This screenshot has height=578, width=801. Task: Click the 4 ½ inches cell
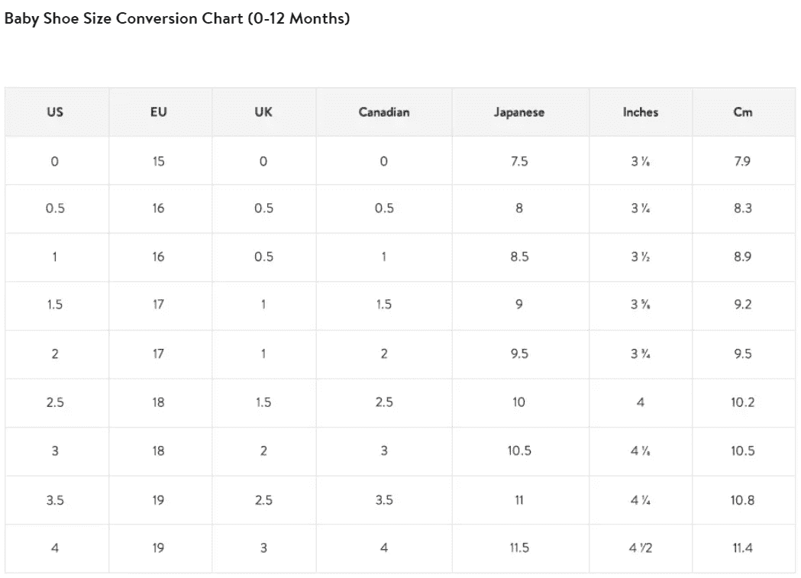pos(641,548)
